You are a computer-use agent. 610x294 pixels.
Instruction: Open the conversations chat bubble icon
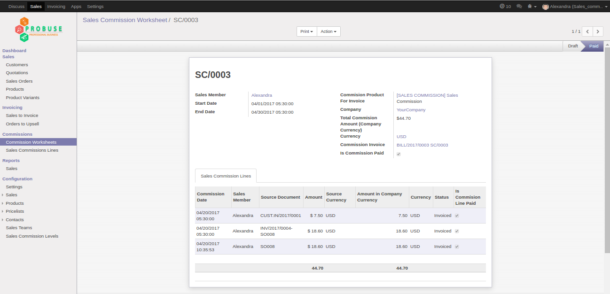click(x=519, y=7)
